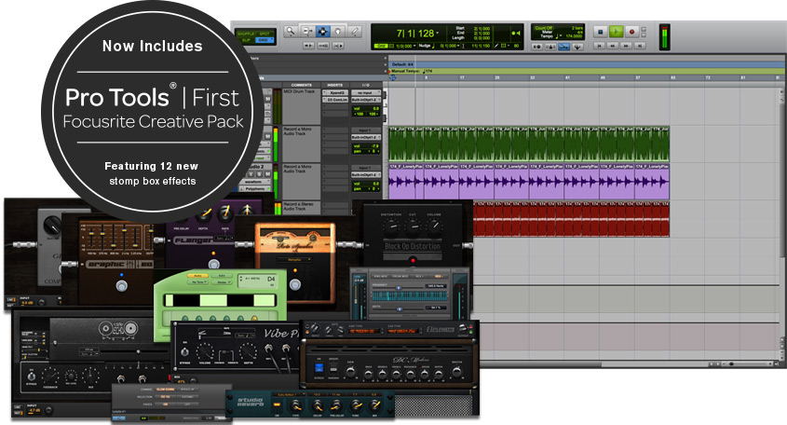The width and height of the screenshot is (787, 425).
Task: Click the MIDI track vol 0.0 field
Action: coord(366,108)
